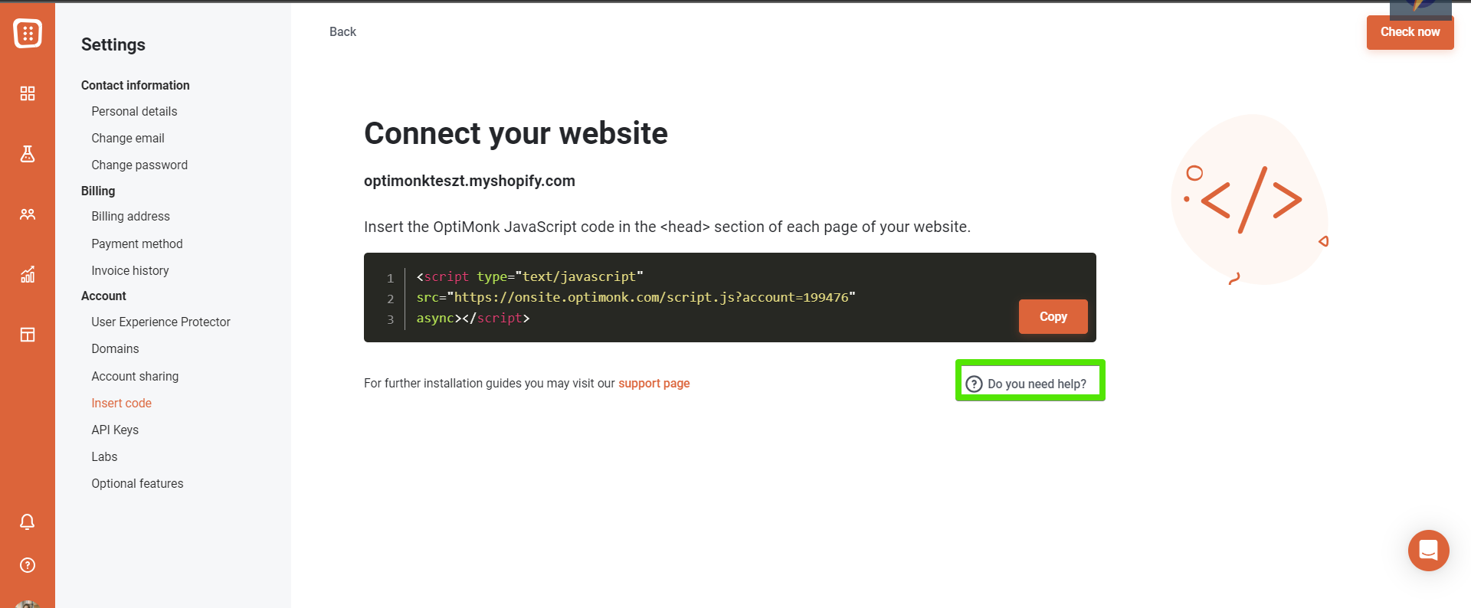Click the Contact information section heading

click(136, 85)
